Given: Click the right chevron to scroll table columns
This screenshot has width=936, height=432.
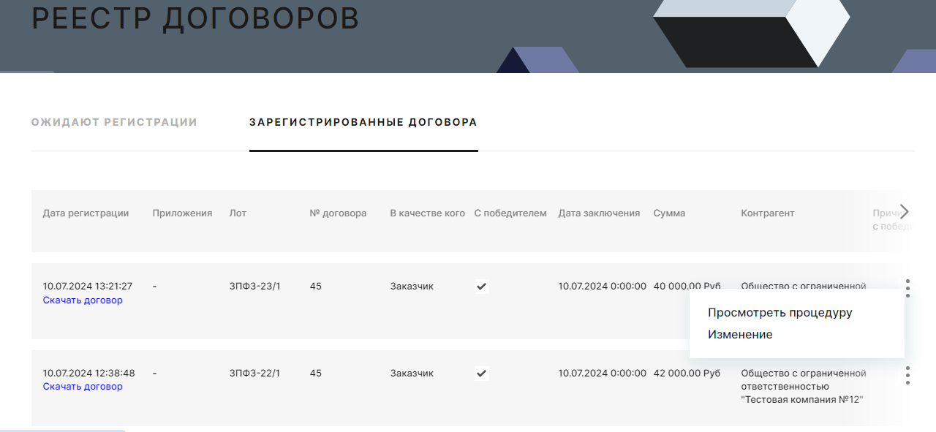Looking at the screenshot, I should [x=905, y=212].
